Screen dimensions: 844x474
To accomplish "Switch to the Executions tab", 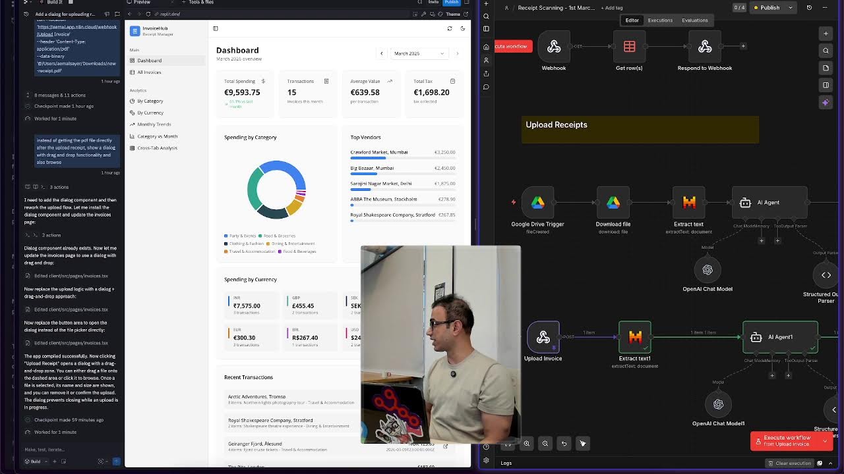I will tap(660, 20).
